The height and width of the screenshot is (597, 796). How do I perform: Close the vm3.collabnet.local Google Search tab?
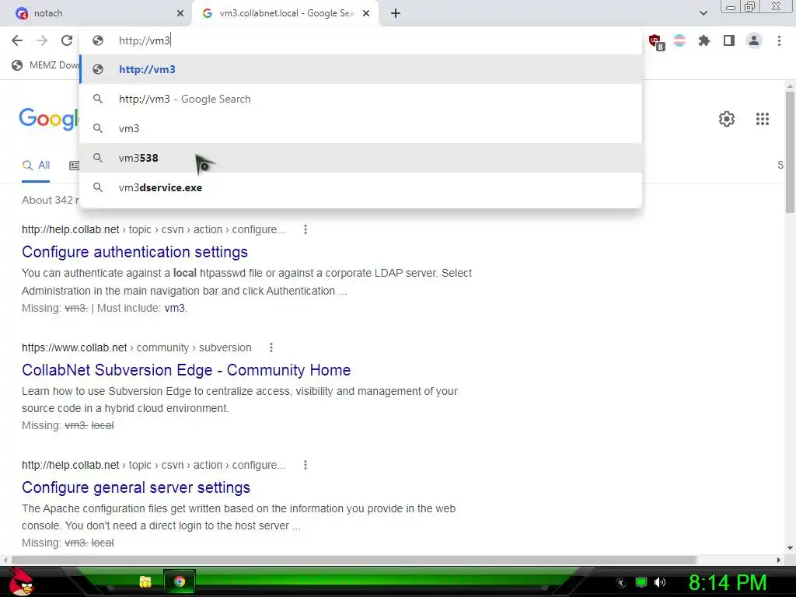tap(366, 13)
